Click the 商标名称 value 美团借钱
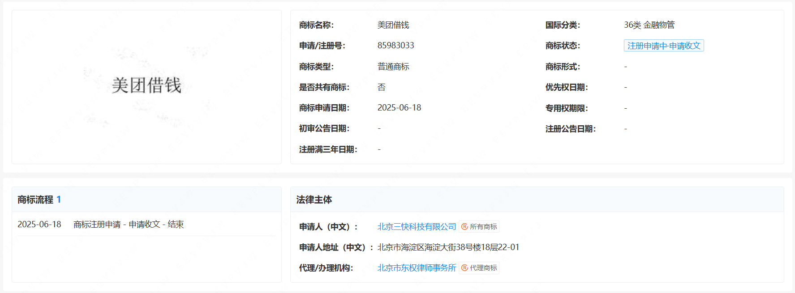795x293 pixels. (x=393, y=25)
